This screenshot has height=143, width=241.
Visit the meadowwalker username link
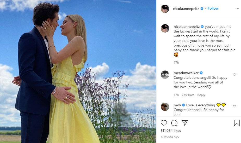tap(186, 73)
